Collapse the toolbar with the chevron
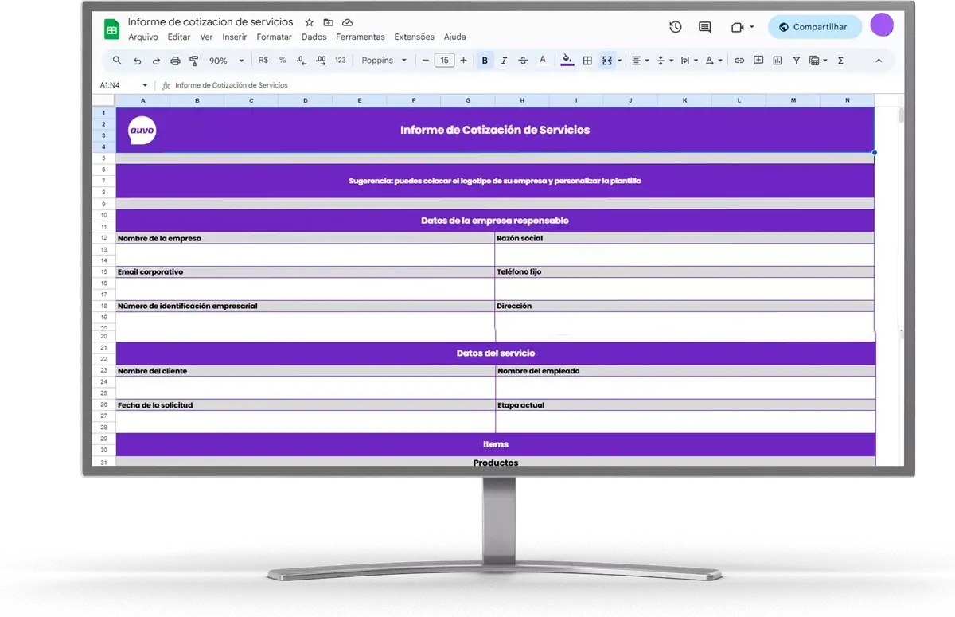 (879, 61)
